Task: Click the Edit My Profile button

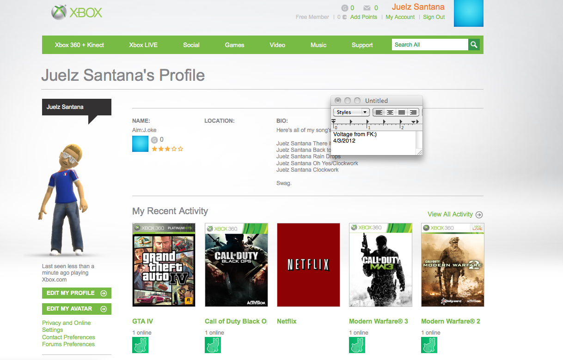Action: point(77,293)
